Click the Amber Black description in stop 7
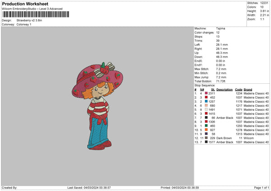Viewport: 271px width, 191px height. (225, 118)
